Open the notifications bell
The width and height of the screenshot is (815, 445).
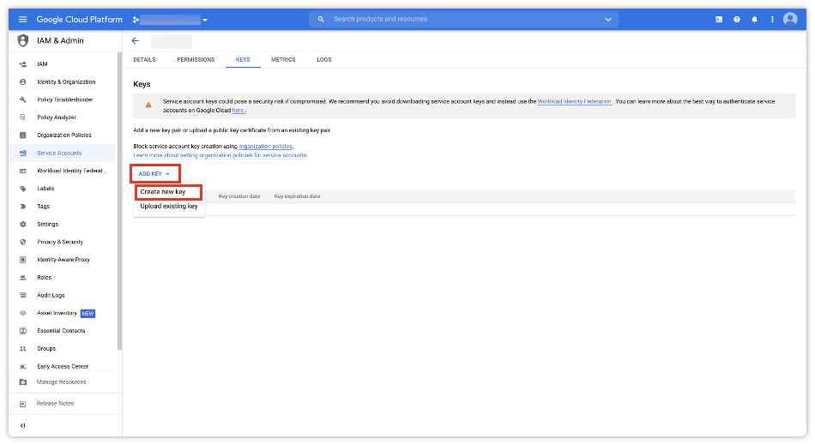point(754,19)
